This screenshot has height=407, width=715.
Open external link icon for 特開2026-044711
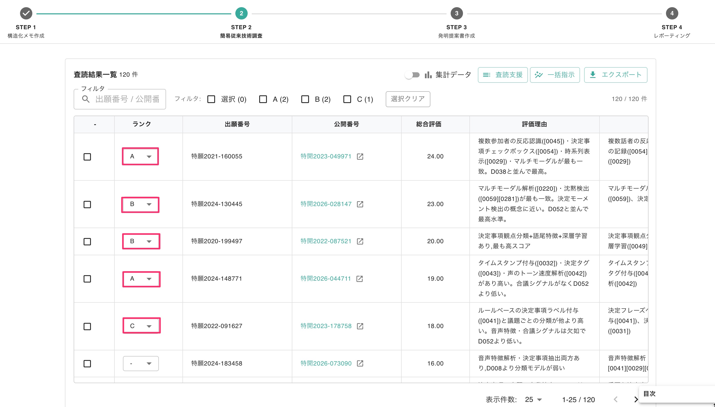359,279
